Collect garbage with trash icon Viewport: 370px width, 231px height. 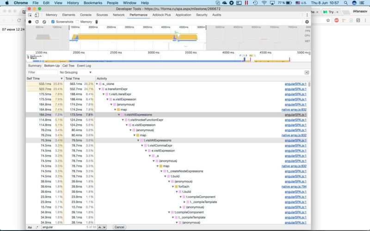[x=96, y=22]
